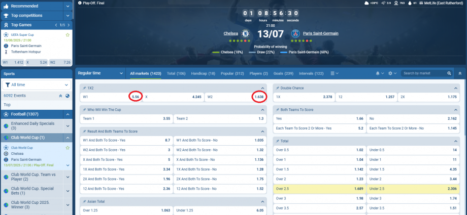The image size is (467, 215).
Task: Switch to the All markets (1423) tab
Action: pyautogui.click(x=146, y=73)
